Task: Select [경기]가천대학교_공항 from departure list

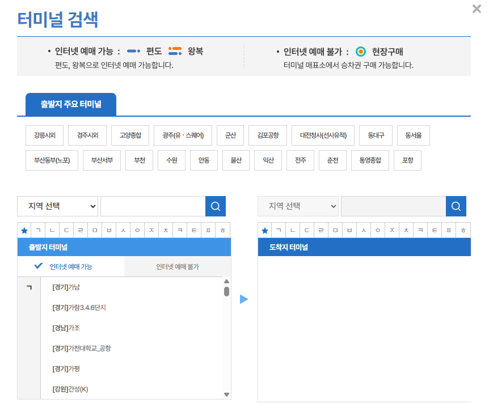Action: coord(81,348)
